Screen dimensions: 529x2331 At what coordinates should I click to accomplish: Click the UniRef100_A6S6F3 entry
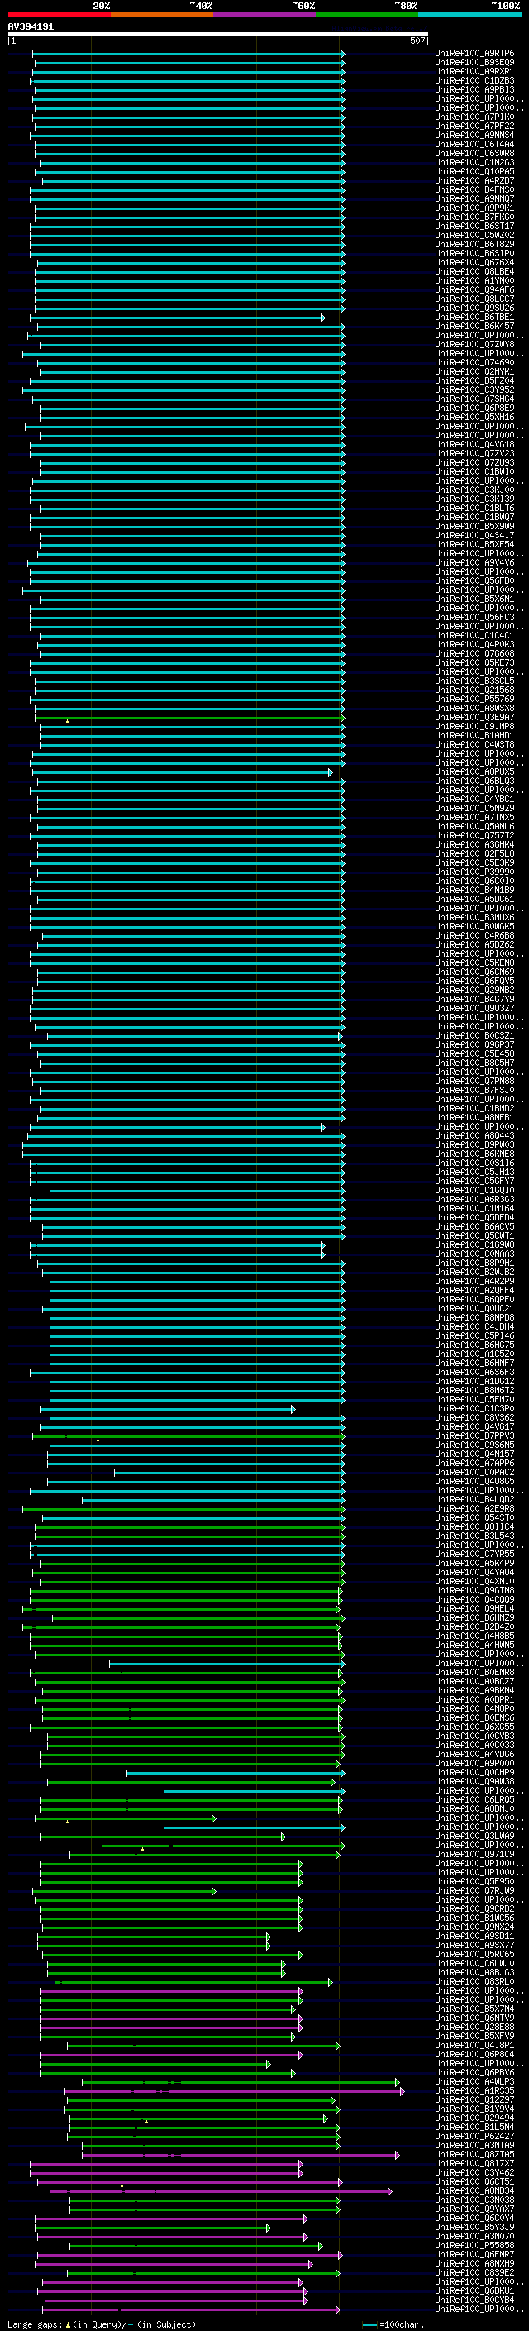(474, 1372)
